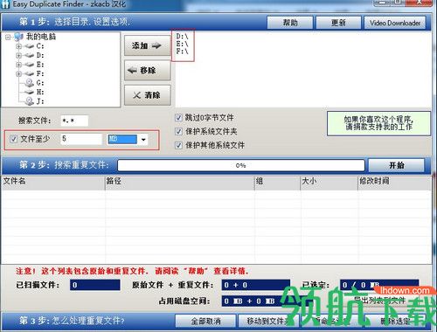Select F:\ in the added folders list
This screenshot has width=437, height=332.
(x=183, y=52)
